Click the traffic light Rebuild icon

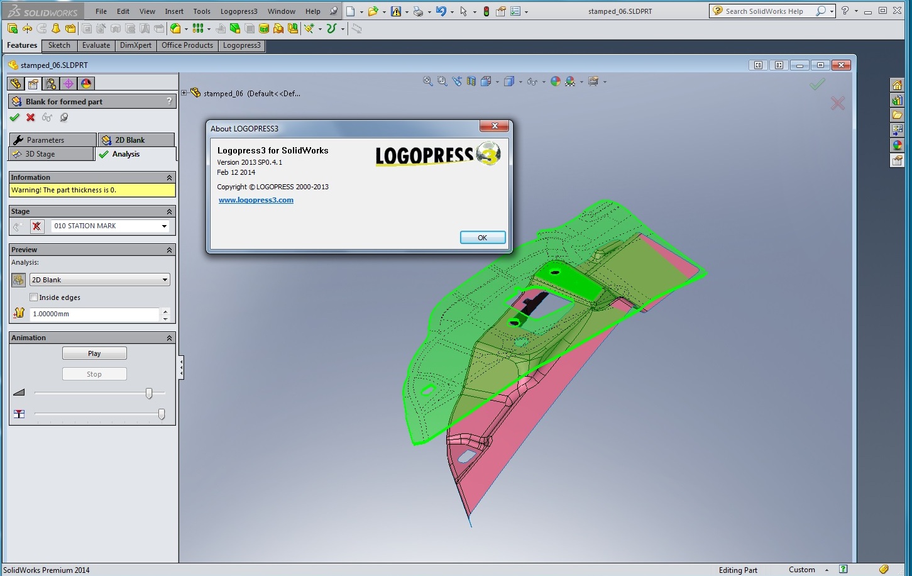tap(486, 11)
